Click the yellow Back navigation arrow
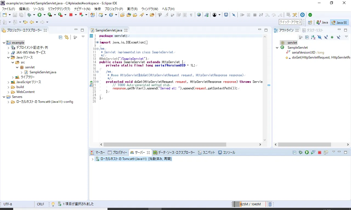Screen dimensions: 351x210 click(x=32, y=22)
